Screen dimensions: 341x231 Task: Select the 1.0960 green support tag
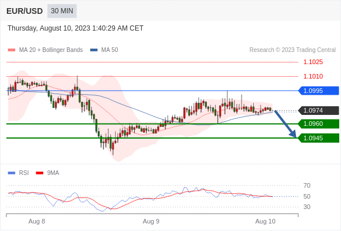click(x=318, y=124)
